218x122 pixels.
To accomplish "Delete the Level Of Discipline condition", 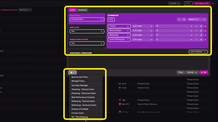I will (205, 39).
